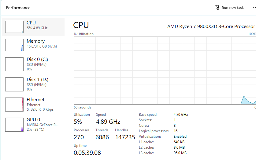Select the Ethernet entry in the sidebar
The width and height of the screenshot is (256, 160).
[35, 100]
